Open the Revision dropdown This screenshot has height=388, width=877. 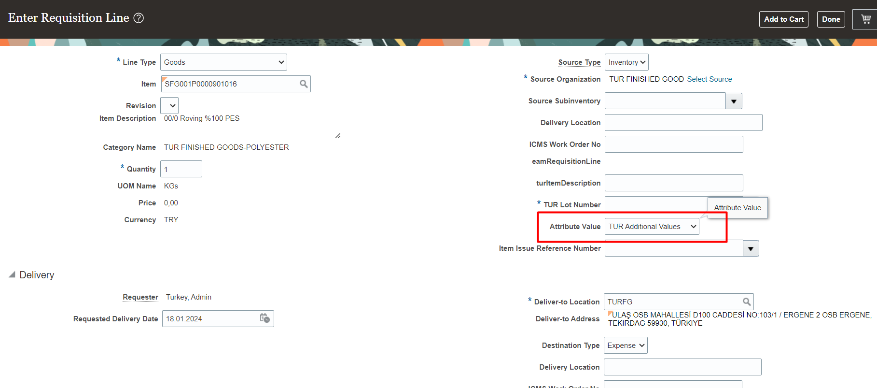pos(169,106)
